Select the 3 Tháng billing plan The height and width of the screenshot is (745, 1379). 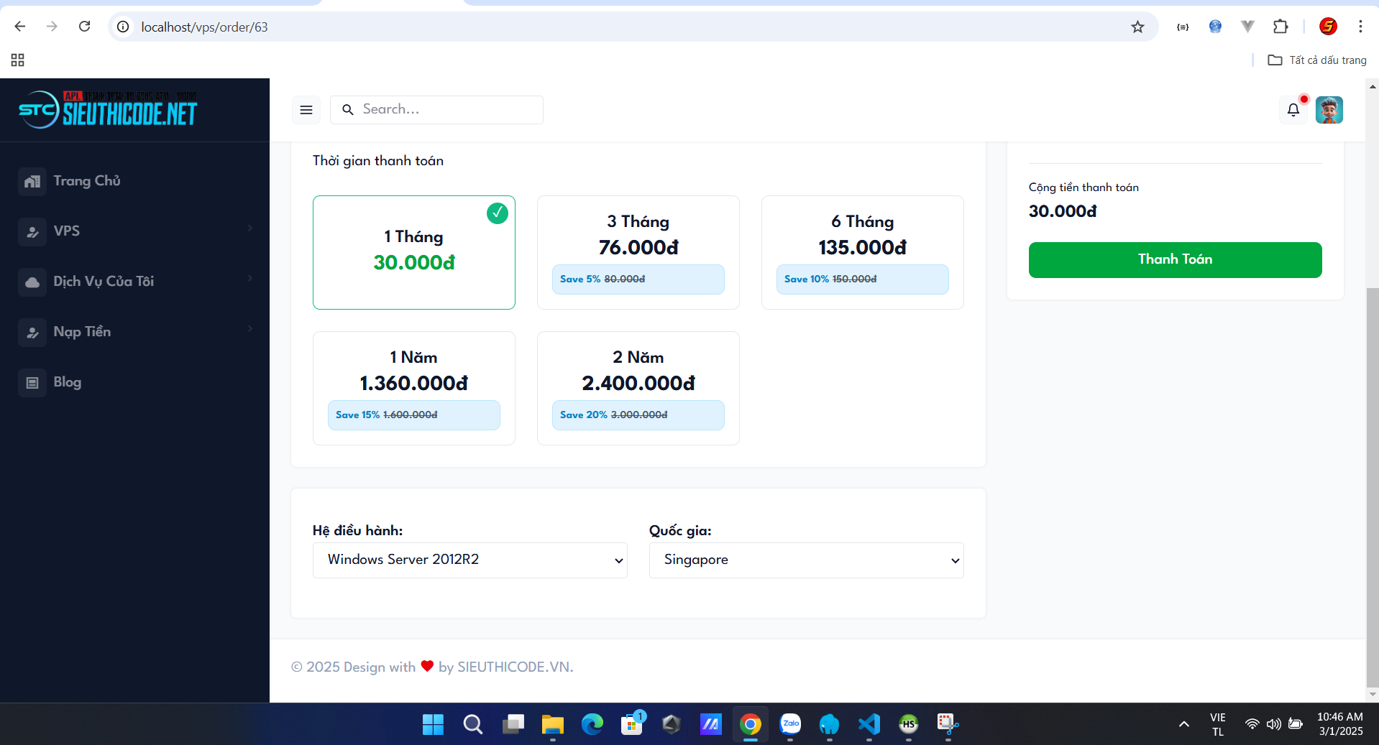tap(638, 251)
